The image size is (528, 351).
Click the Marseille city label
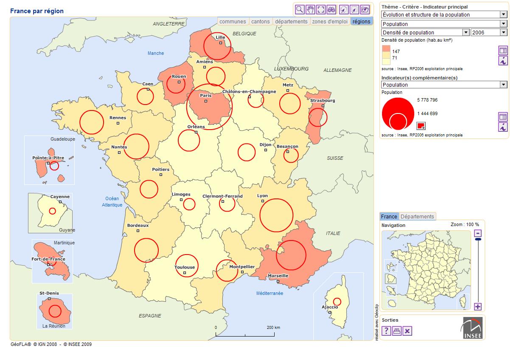[x=278, y=276]
